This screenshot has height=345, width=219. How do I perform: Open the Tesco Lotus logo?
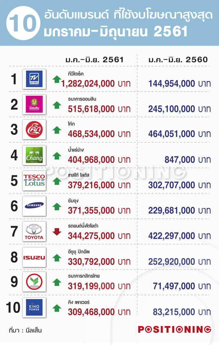[x=34, y=181]
